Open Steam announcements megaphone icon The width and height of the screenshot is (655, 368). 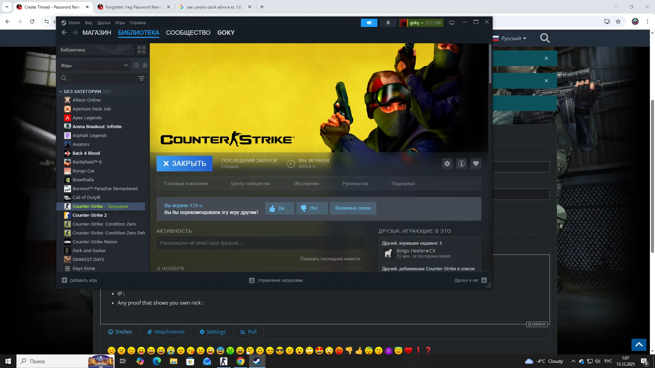[x=369, y=23]
